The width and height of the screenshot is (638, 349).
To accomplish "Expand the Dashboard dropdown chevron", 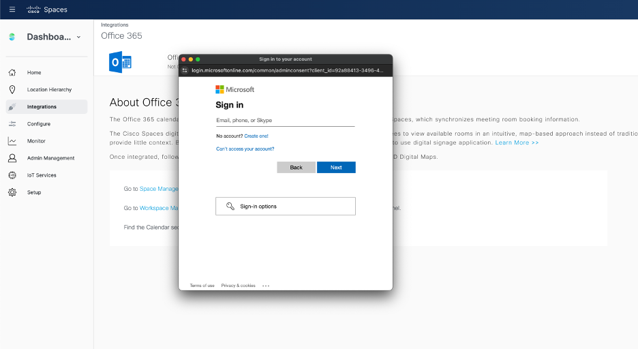I will click(x=78, y=37).
